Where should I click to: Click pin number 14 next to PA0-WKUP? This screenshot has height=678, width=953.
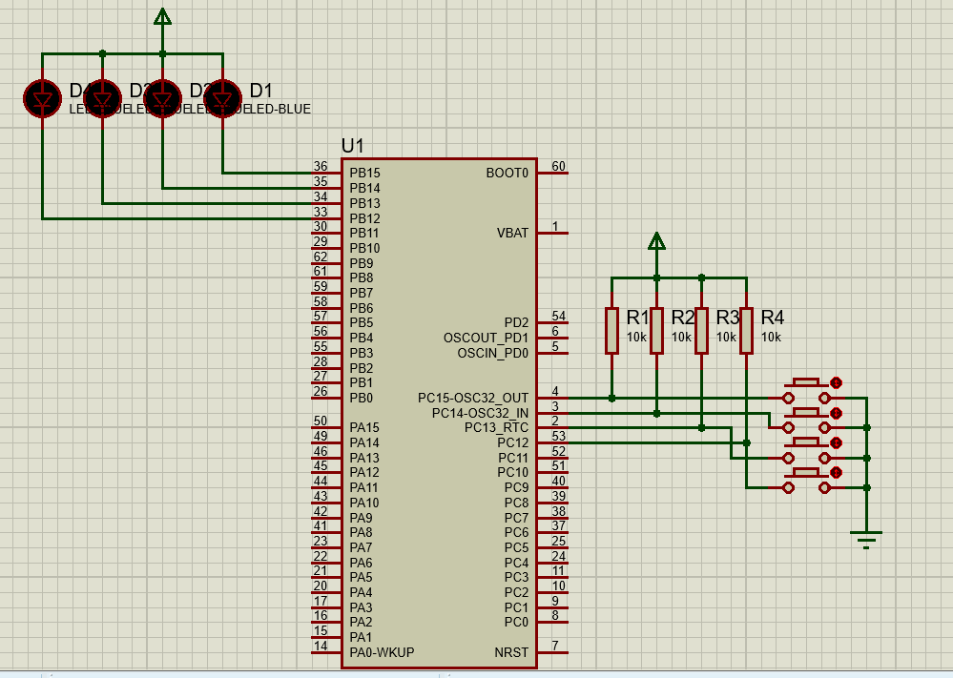(x=321, y=646)
